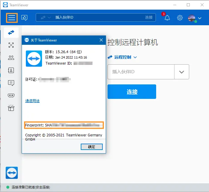The height and width of the screenshot is (192, 209).
Task: Click the 通道用途 link
Action: click(x=32, y=101)
